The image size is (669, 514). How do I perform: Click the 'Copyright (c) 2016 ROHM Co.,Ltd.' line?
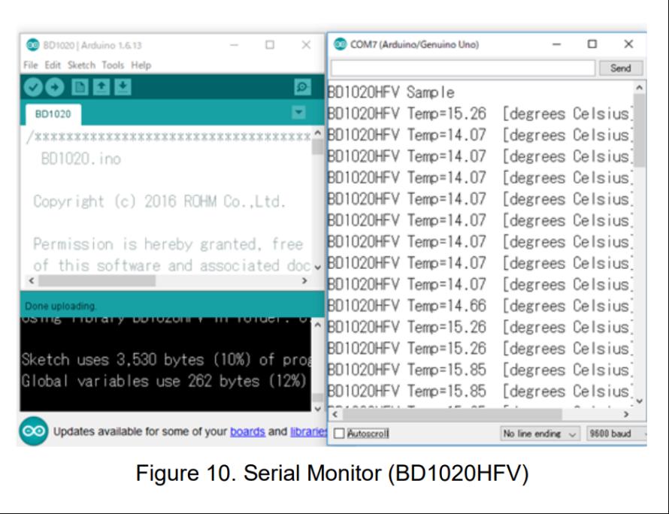[159, 201]
